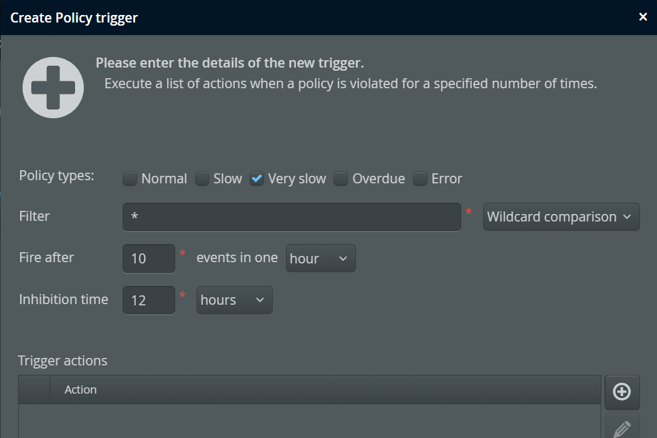Click the large plus icon in header

pyautogui.click(x=53, y=88)
